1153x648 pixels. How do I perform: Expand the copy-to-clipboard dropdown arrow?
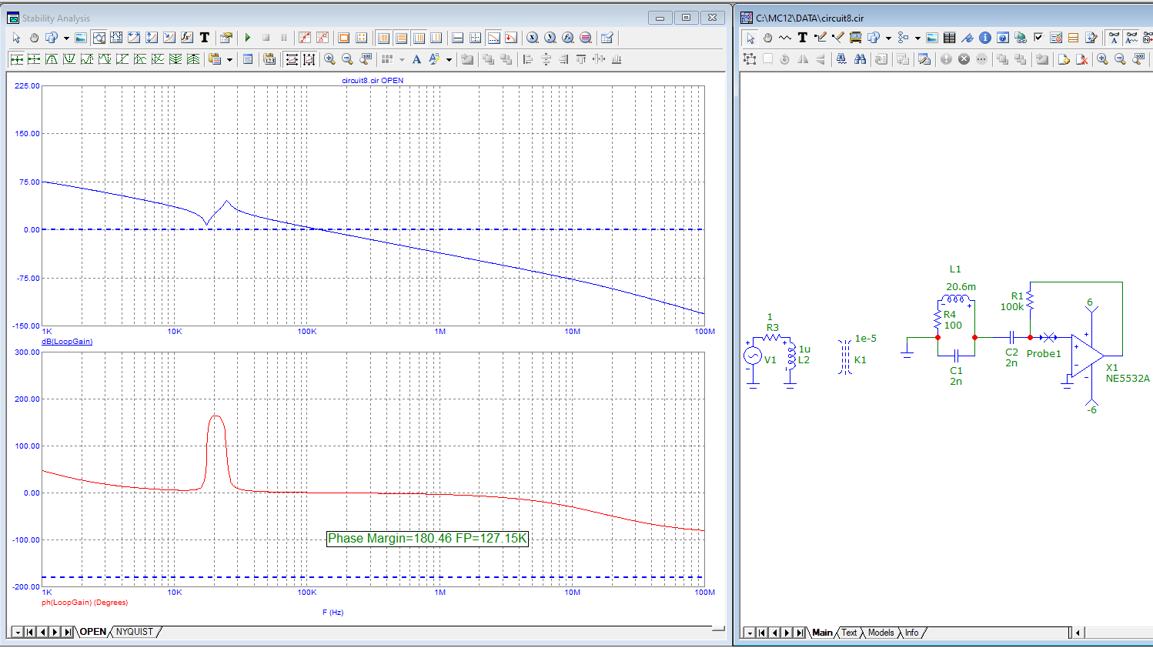point(229,59)
